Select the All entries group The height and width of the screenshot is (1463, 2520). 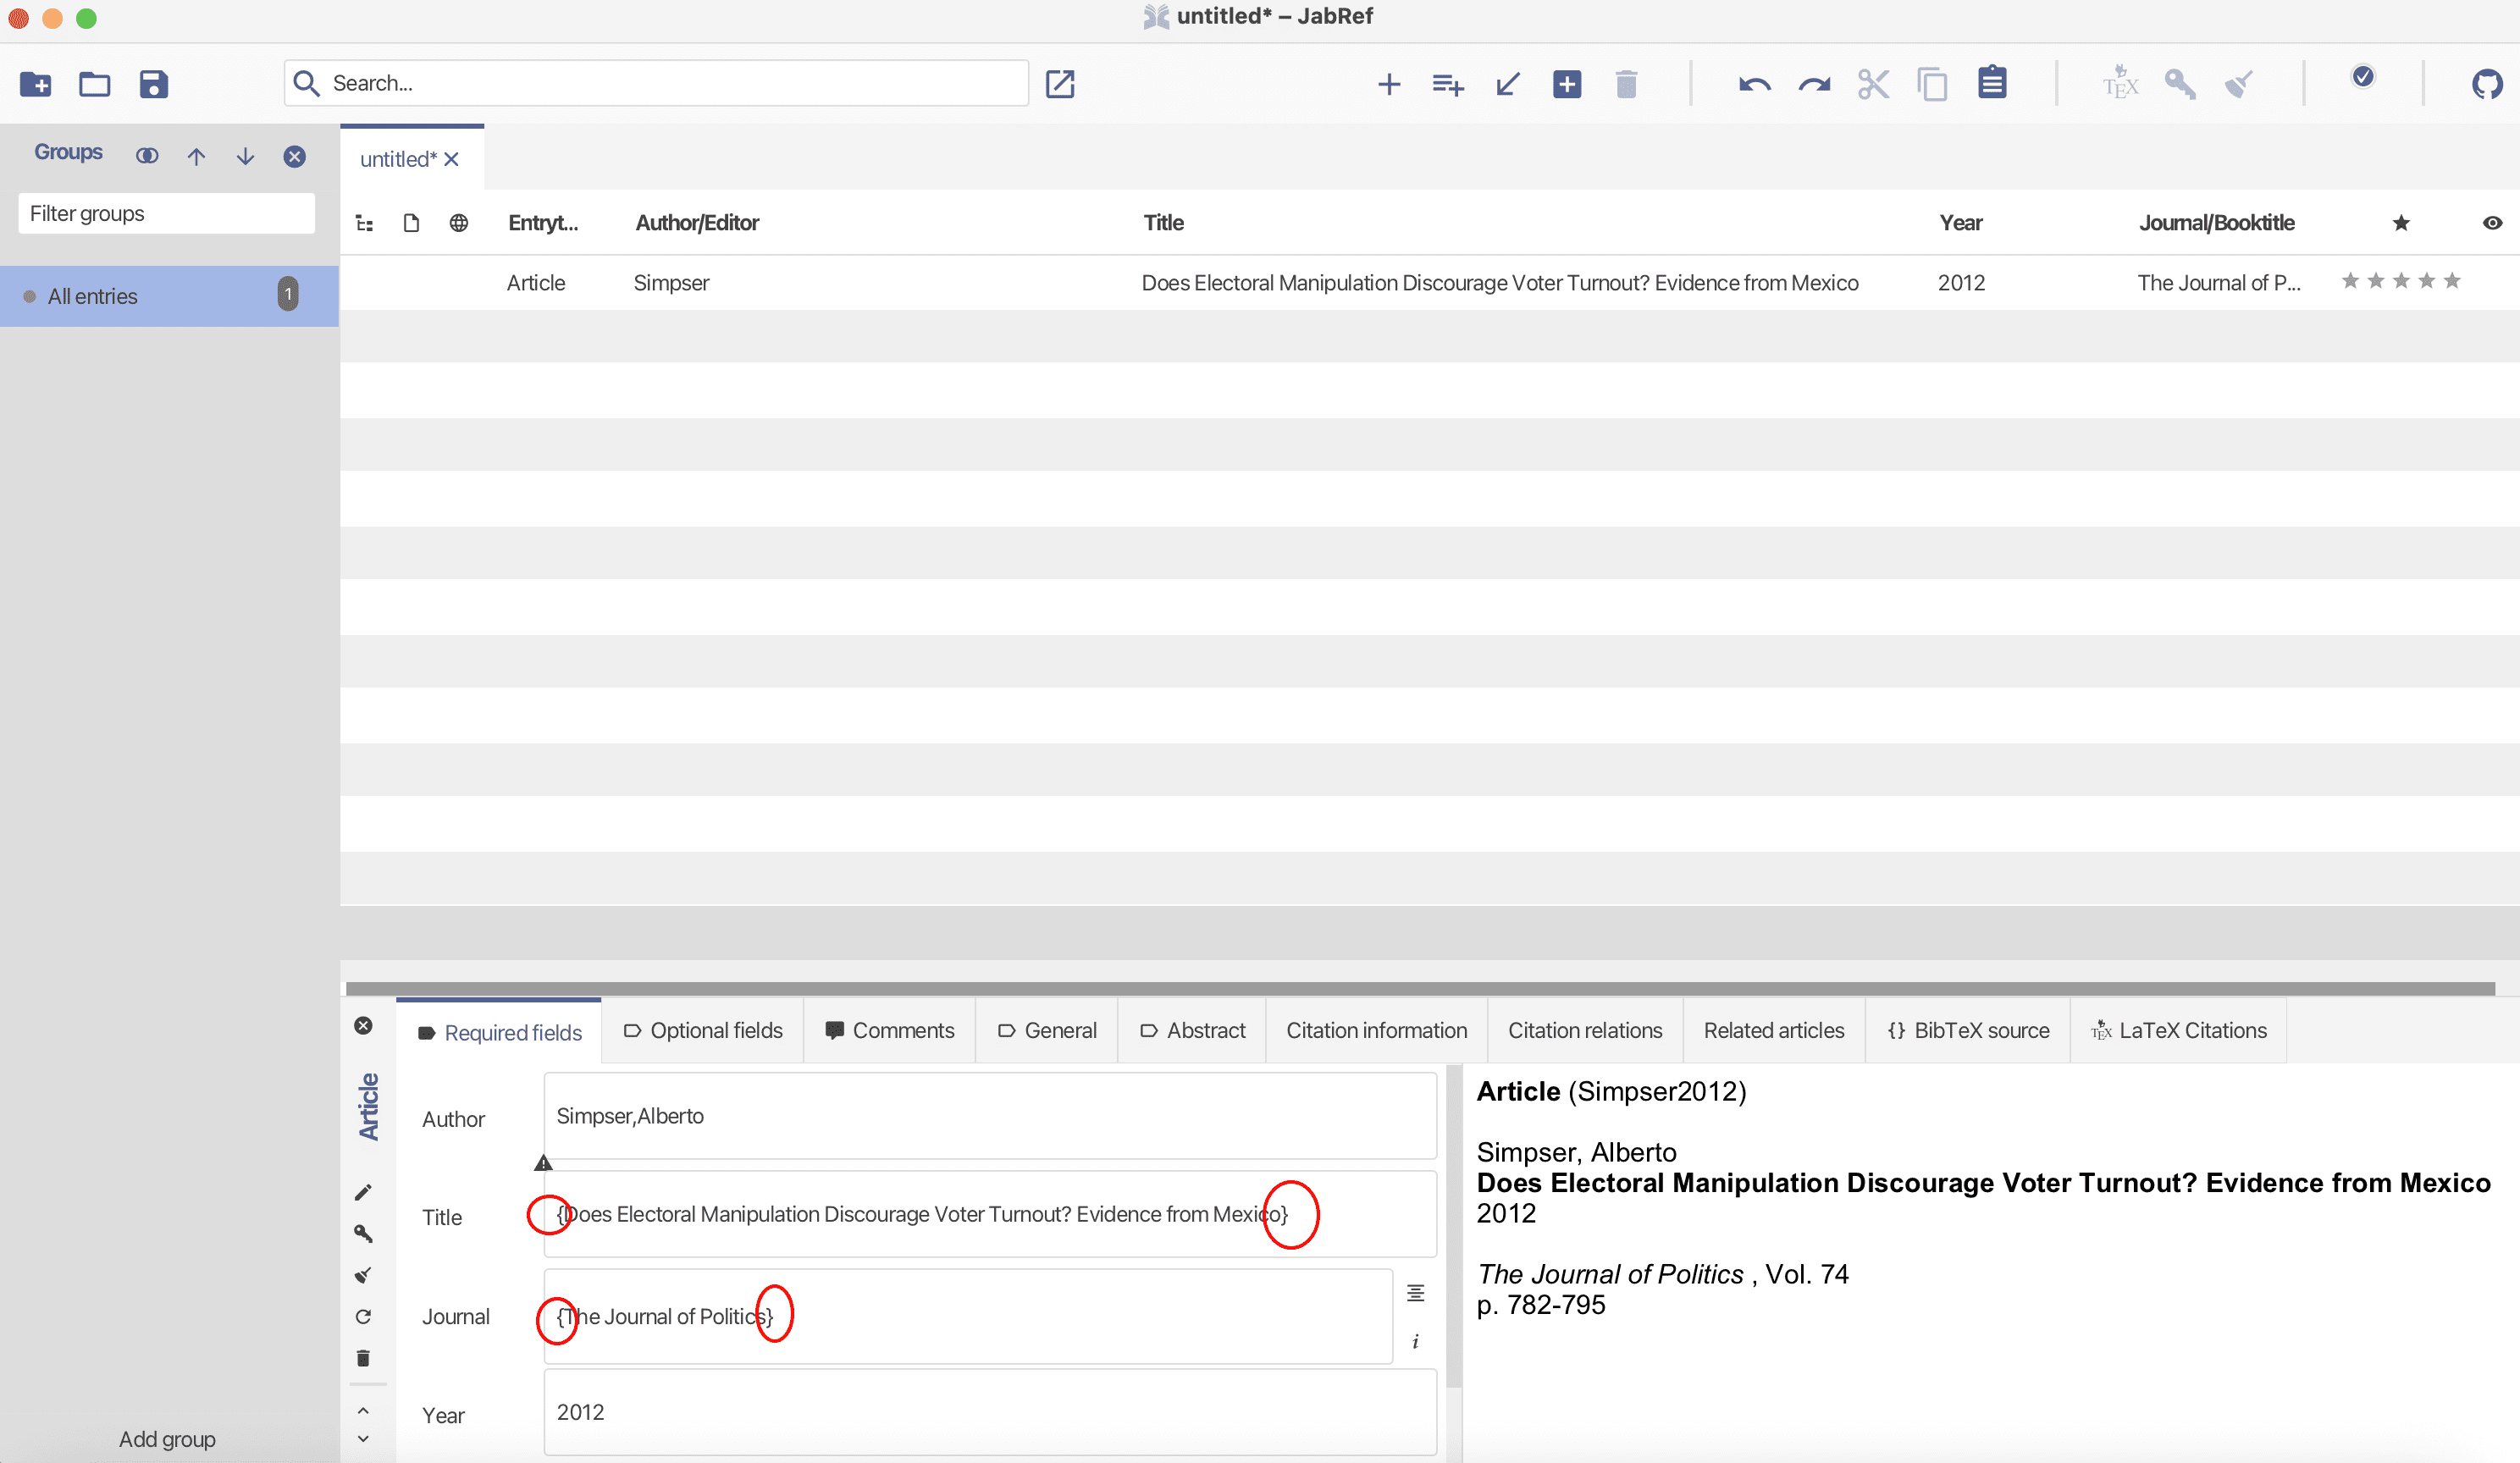pos(93,296)
